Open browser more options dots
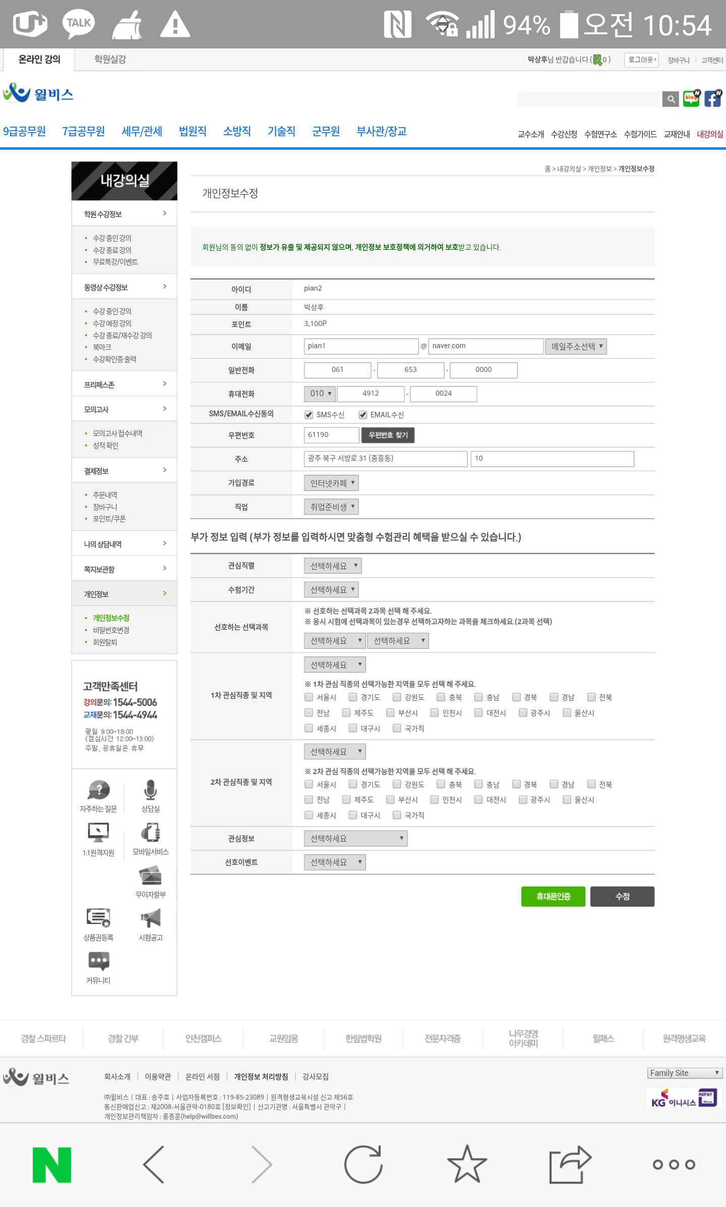726x1207 pixels. point(674,1165)
